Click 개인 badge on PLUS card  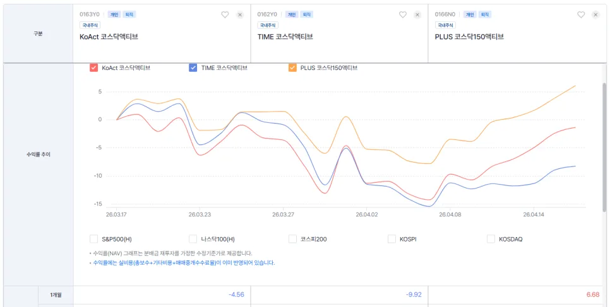470,14
